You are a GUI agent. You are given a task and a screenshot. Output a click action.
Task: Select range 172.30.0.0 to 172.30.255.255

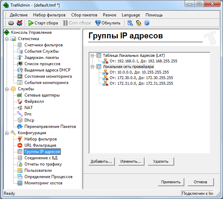coord(141,78)
